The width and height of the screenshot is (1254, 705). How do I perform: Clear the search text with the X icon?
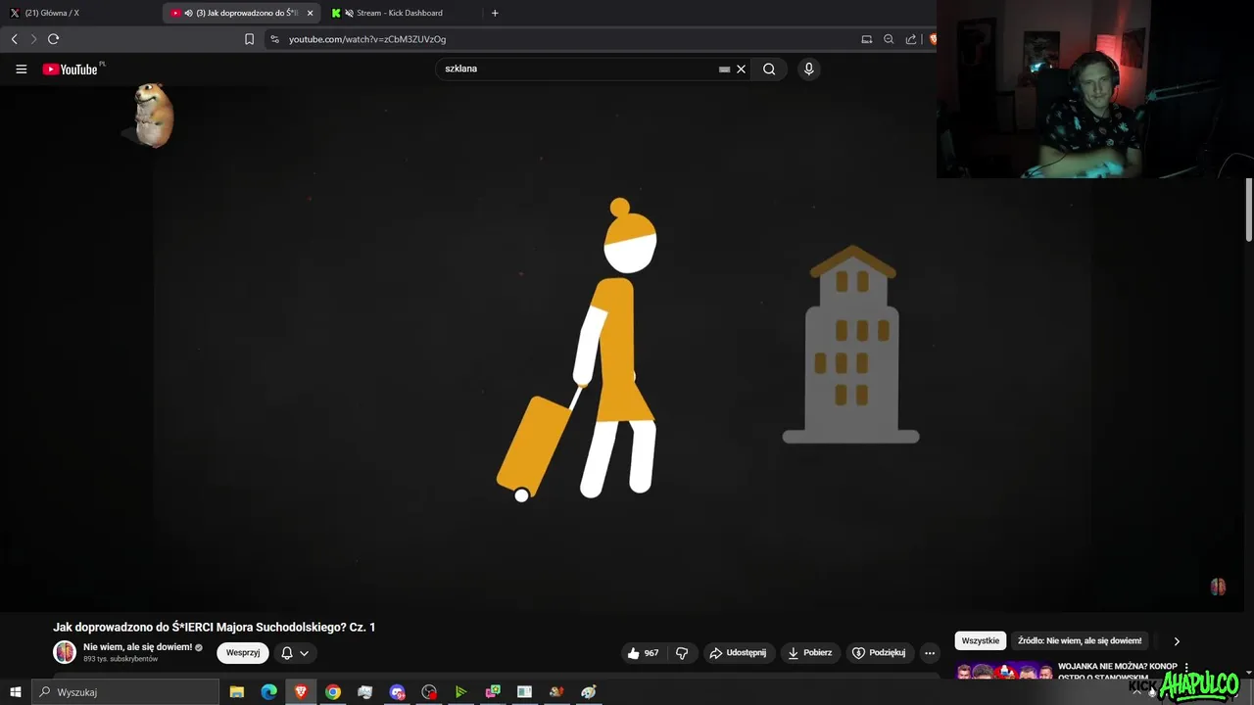tap(741, 69)
